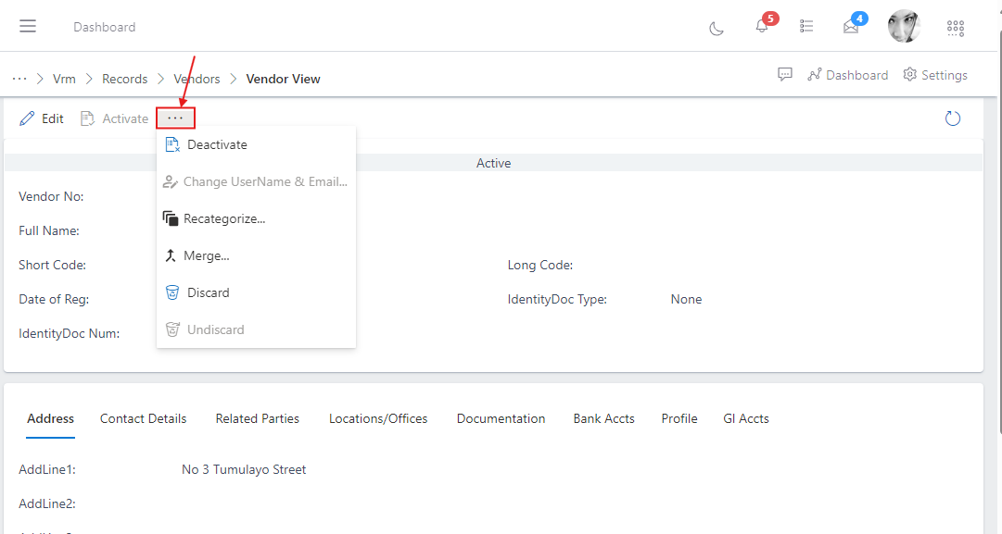Screen dimensions: 1002x534
Task: Open the Merge option's person icon
Action: pyautogui.click(x=171, y=255)
